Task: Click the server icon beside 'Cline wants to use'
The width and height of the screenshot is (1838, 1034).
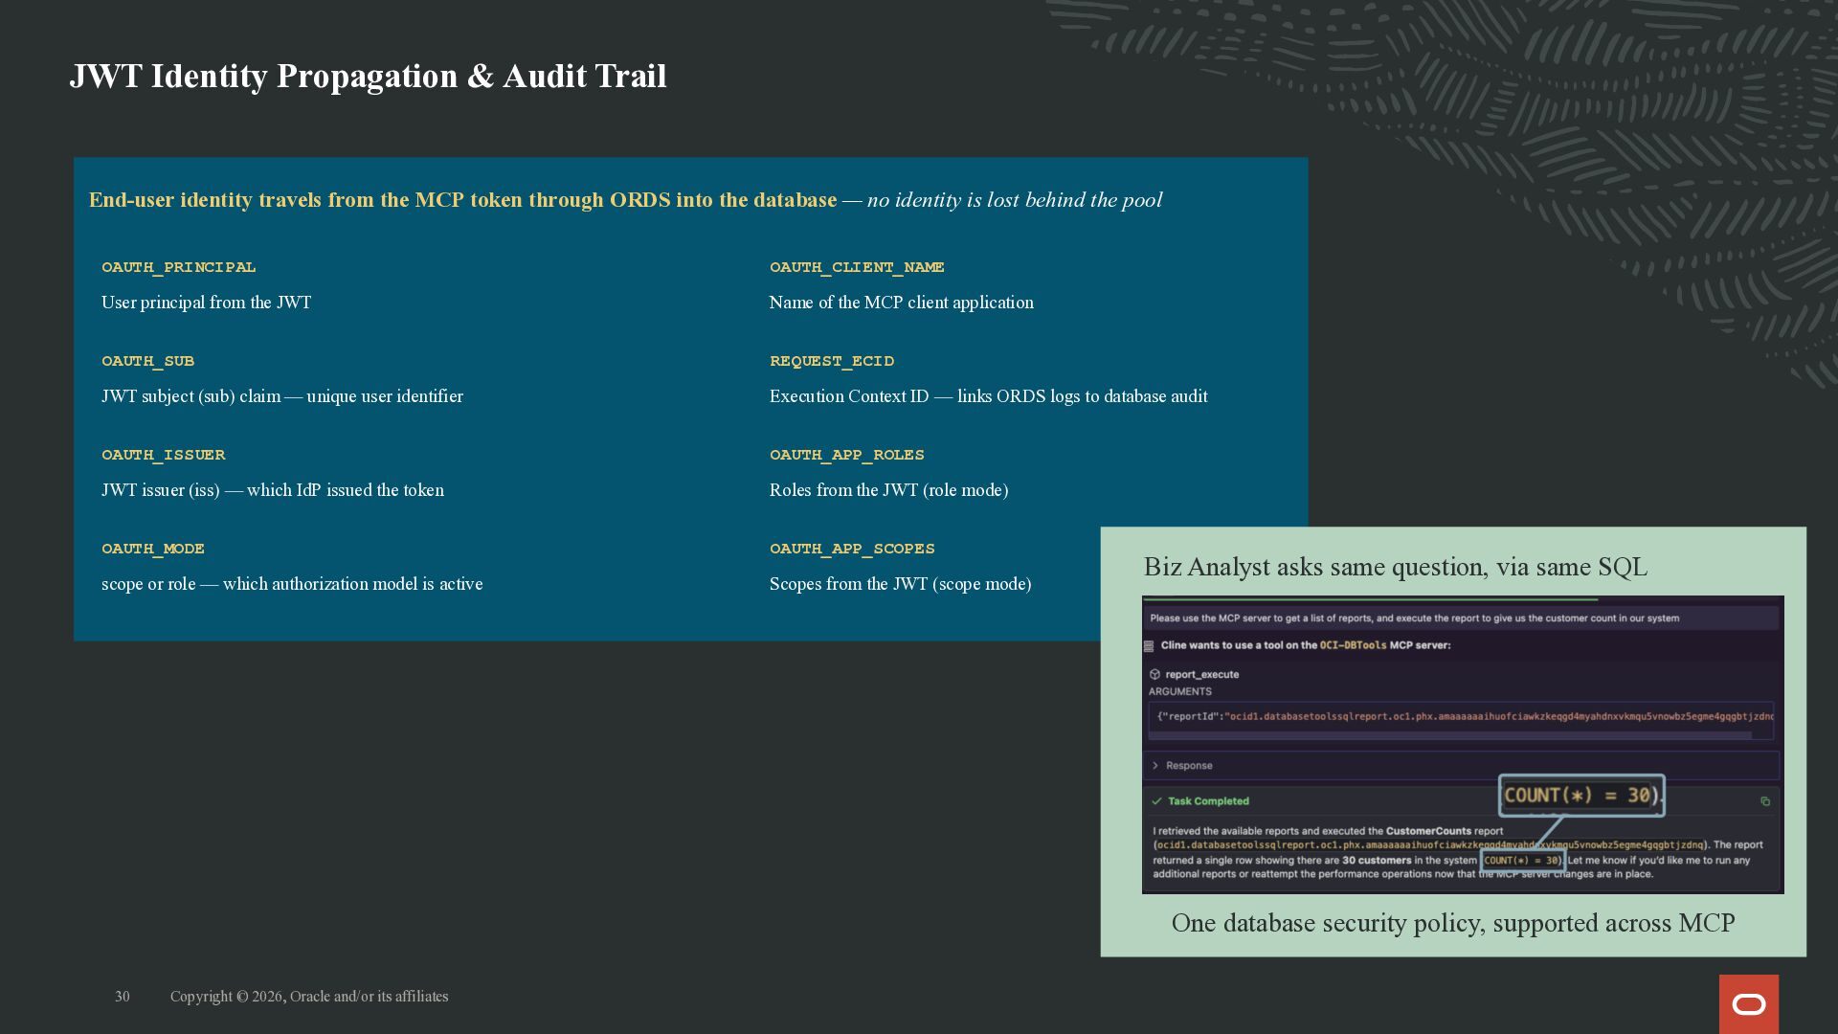Action: tap(1149, 646)
